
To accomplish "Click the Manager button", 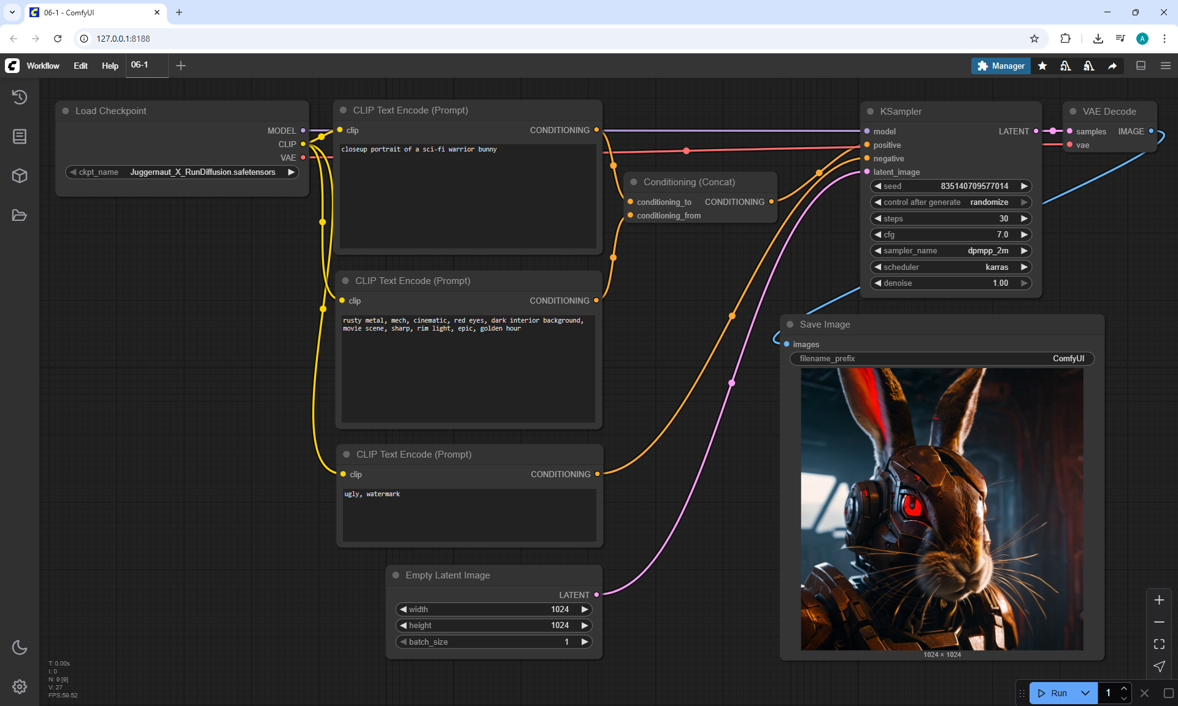I will 1001,66.
